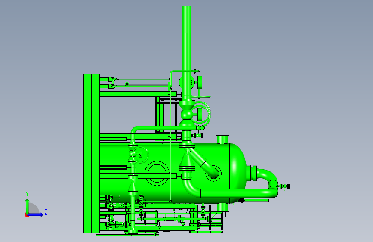Select the small black sphere below the tank
The width and height of the screenshot is (373, 242).
point(242,200)
